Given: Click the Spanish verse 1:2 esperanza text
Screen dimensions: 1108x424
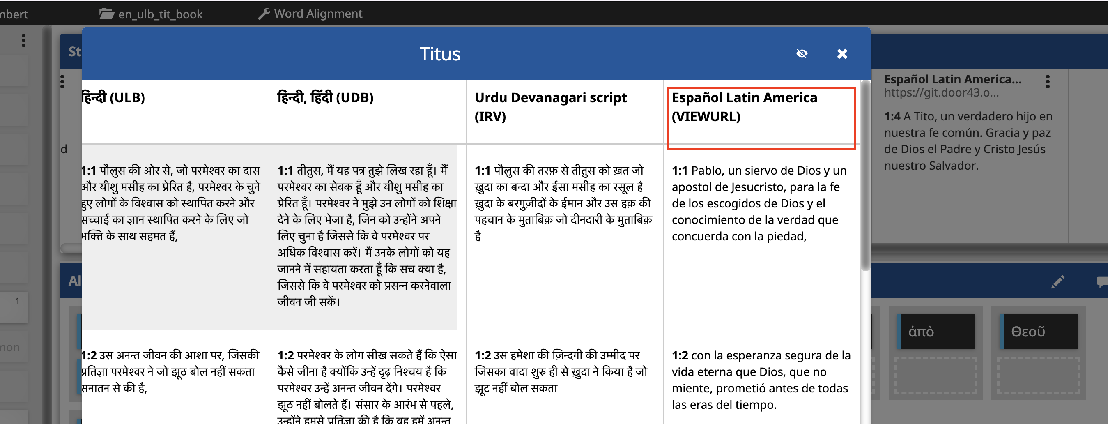Looking at the screenshot, I should (x=761, y=380).
